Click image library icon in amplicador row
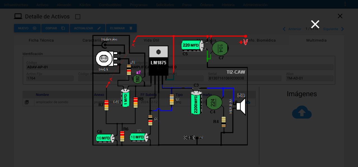Screen dimensions: 358x167 click(27, 102)
